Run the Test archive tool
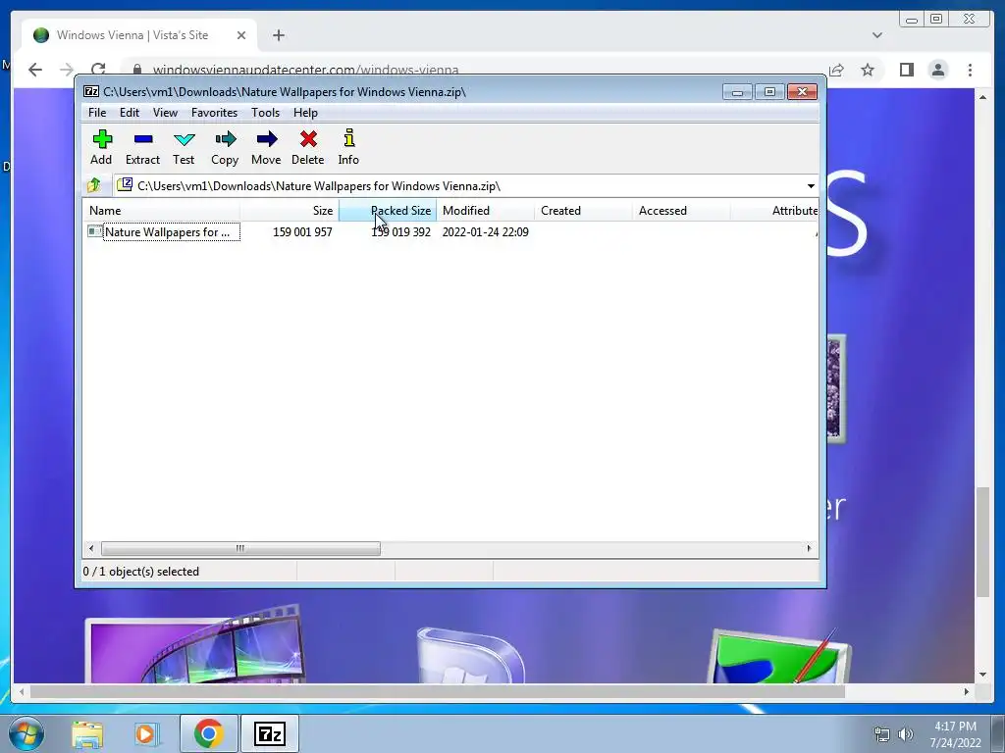 [184, 148]
